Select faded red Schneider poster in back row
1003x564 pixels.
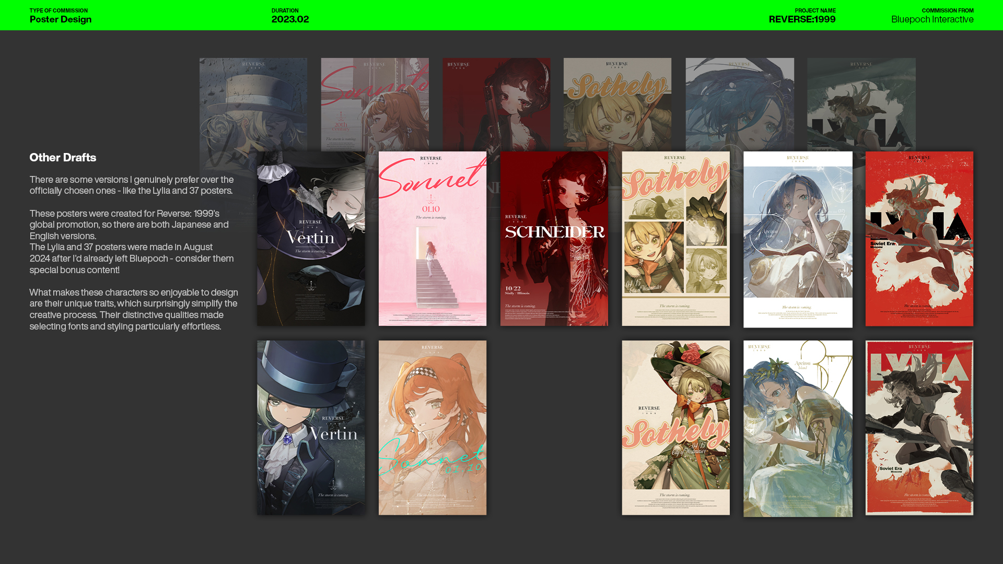pos(496,104)
